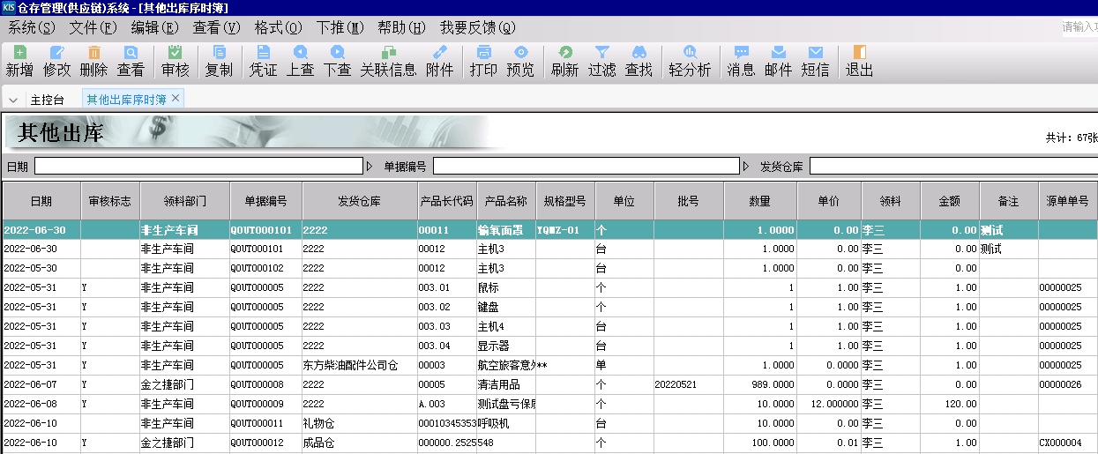Close the 其他出库序时簿 tab
Viewport: 1098px width, 454px height.
176,98
